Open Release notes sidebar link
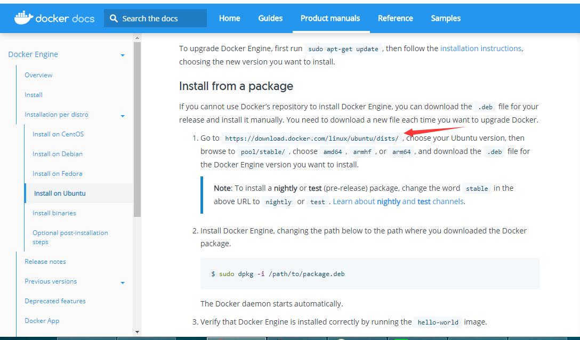The height and width of the screenshot is (340, 580). click(45, 262)
